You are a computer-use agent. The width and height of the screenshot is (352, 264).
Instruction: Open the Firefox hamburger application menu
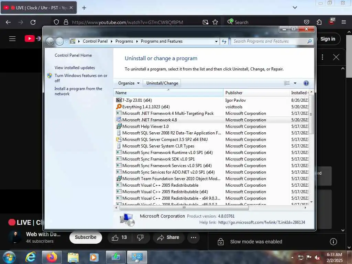click(x=343, y=22)
